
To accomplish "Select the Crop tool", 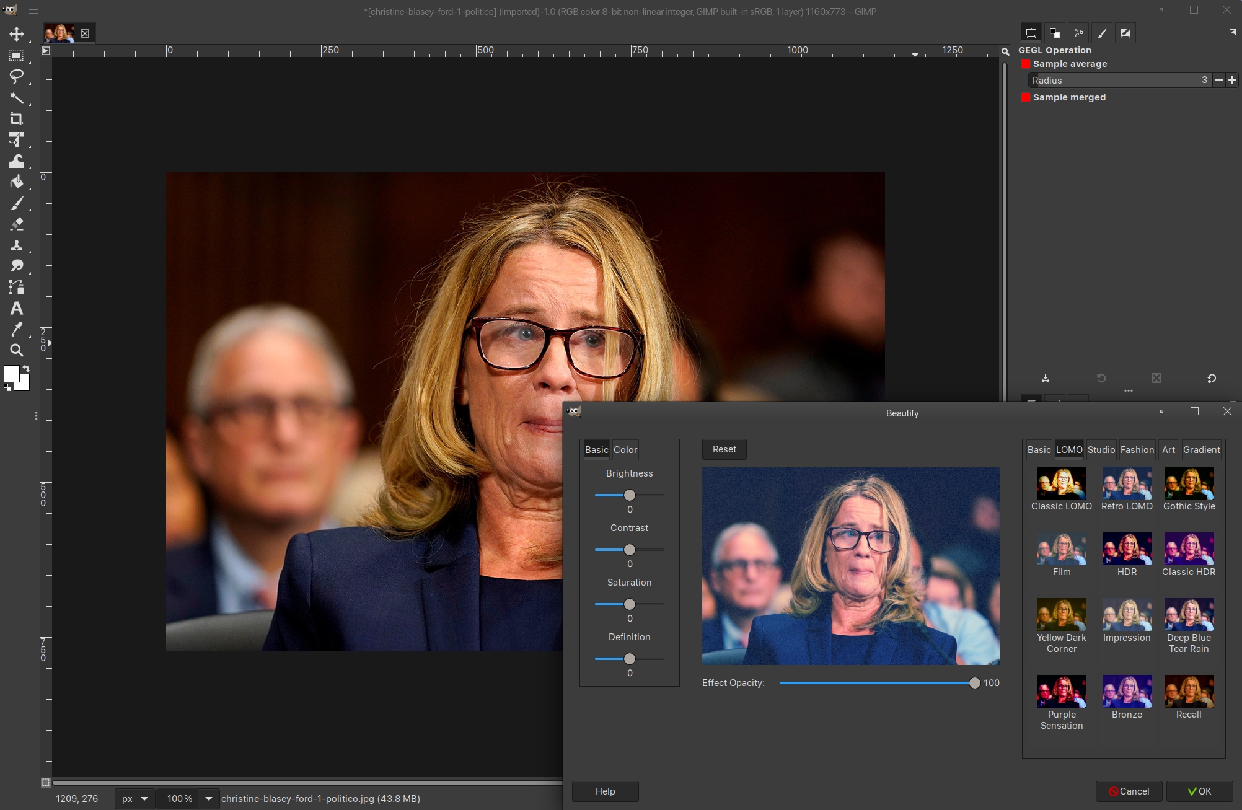I will [17, 119].
